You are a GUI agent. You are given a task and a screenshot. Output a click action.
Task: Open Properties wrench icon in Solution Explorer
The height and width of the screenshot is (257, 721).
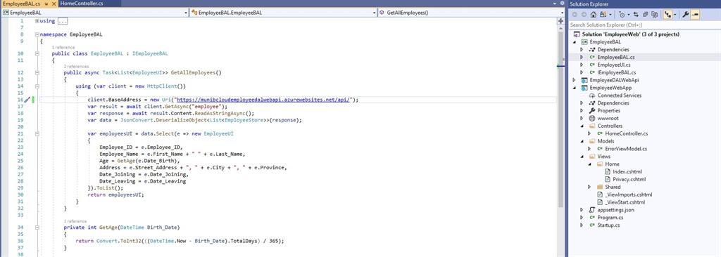pos(686,15)
